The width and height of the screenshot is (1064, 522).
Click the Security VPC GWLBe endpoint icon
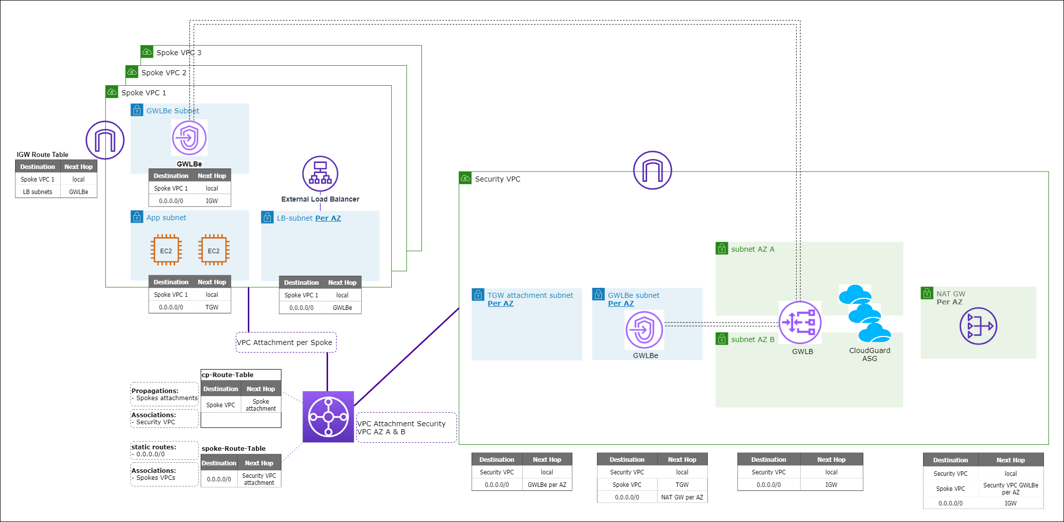[644, 330]
